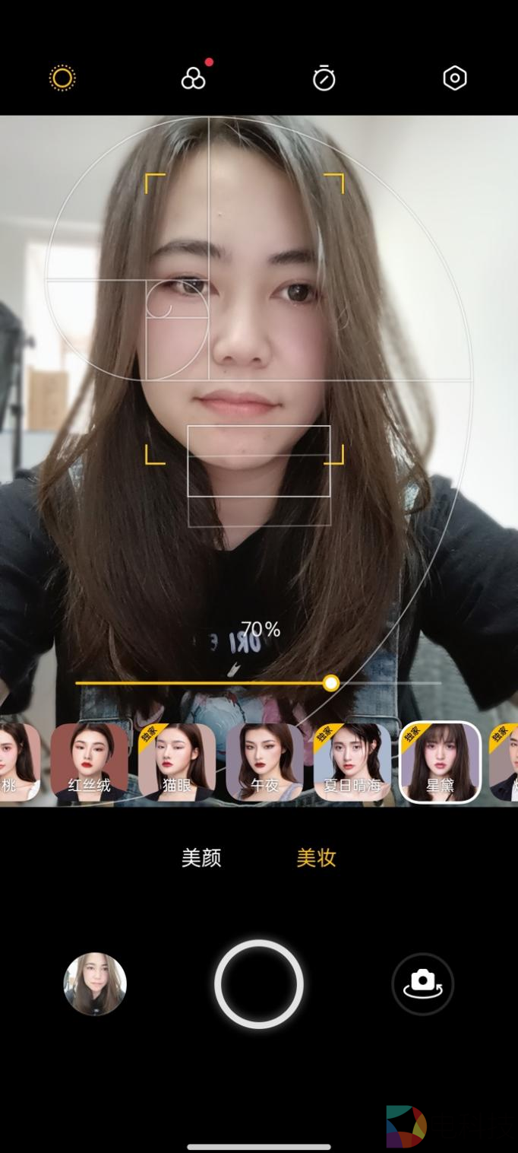This screenshot has height=1153, width=518.
Task: Open the last photo gallery thumbnail
Action: (x=95, y=983)
